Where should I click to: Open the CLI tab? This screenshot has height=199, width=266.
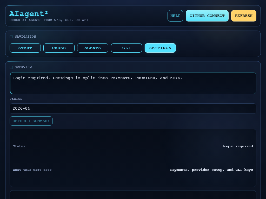tap(126, 48)
